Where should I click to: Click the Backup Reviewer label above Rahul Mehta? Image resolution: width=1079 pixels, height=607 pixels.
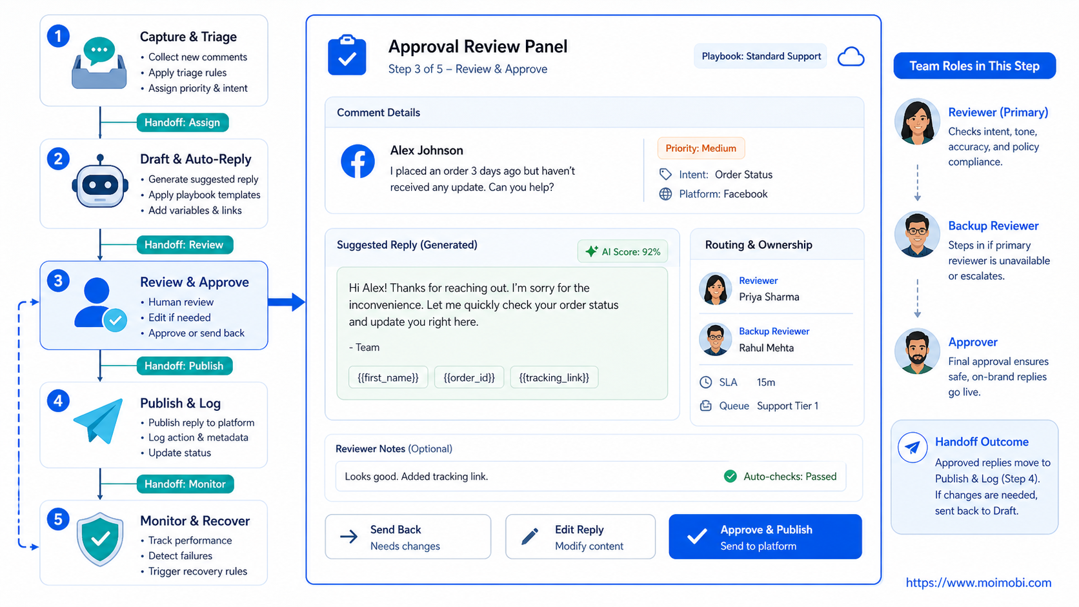click(x=774, y=331)
